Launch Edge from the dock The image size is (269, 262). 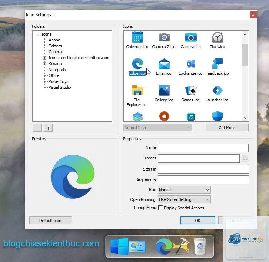(163, 246)
